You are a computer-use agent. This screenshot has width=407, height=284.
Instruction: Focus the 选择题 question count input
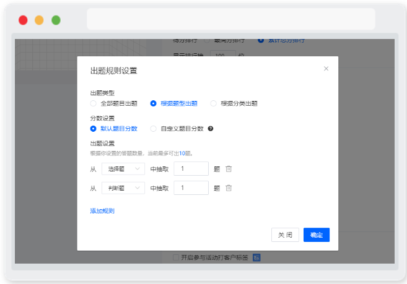click(x=191, y=168)
